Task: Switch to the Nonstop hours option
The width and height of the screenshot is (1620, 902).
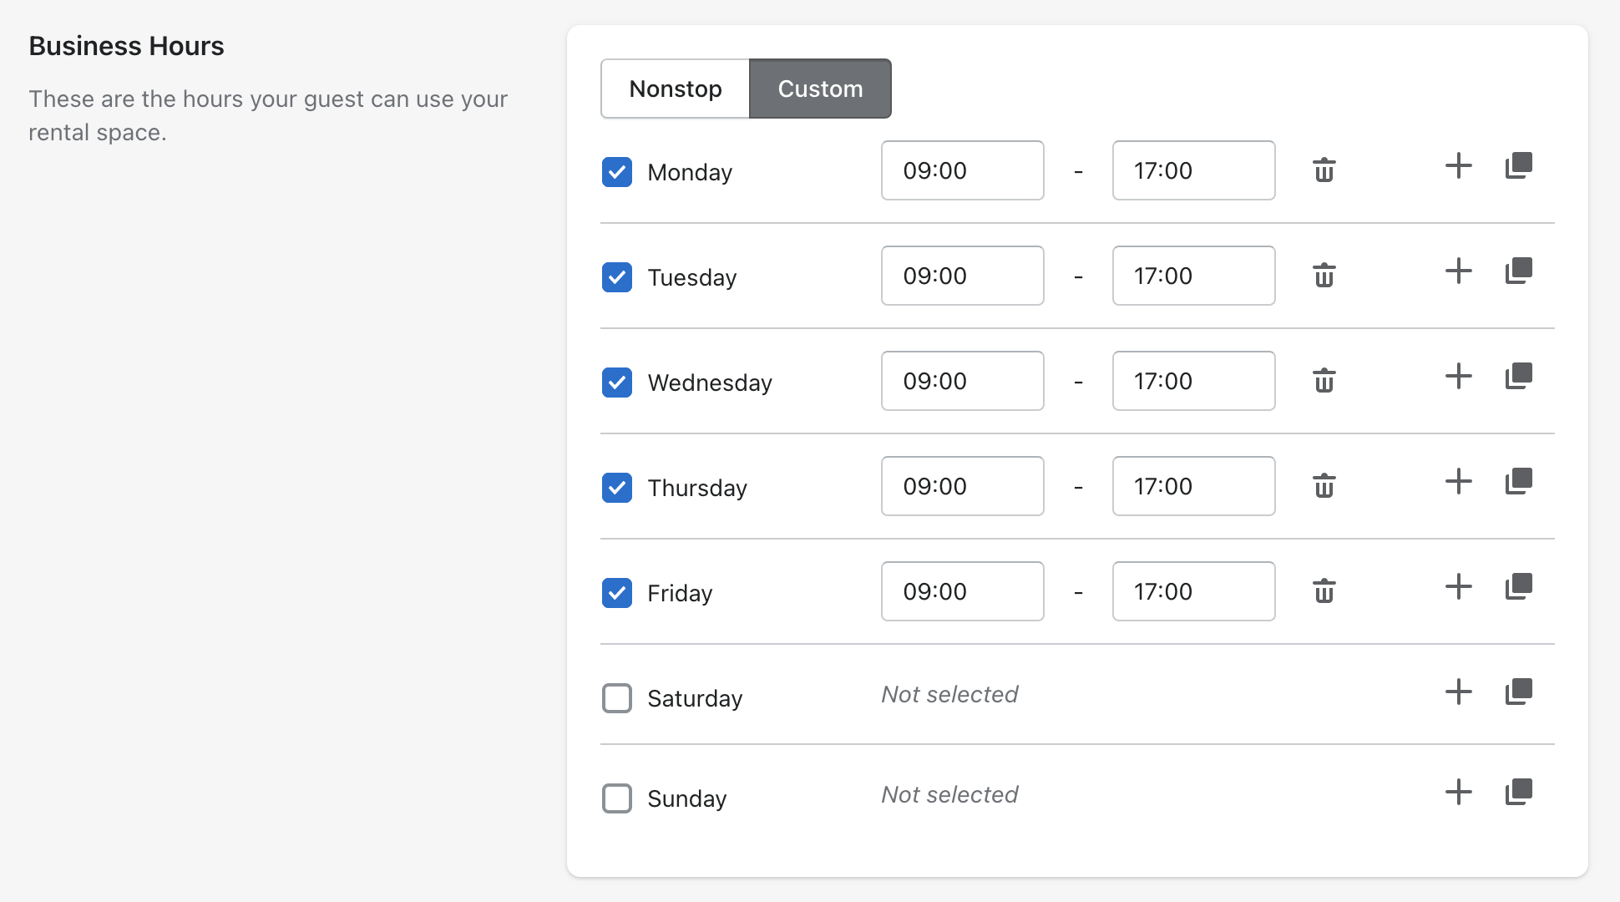Action: point(675,89)
